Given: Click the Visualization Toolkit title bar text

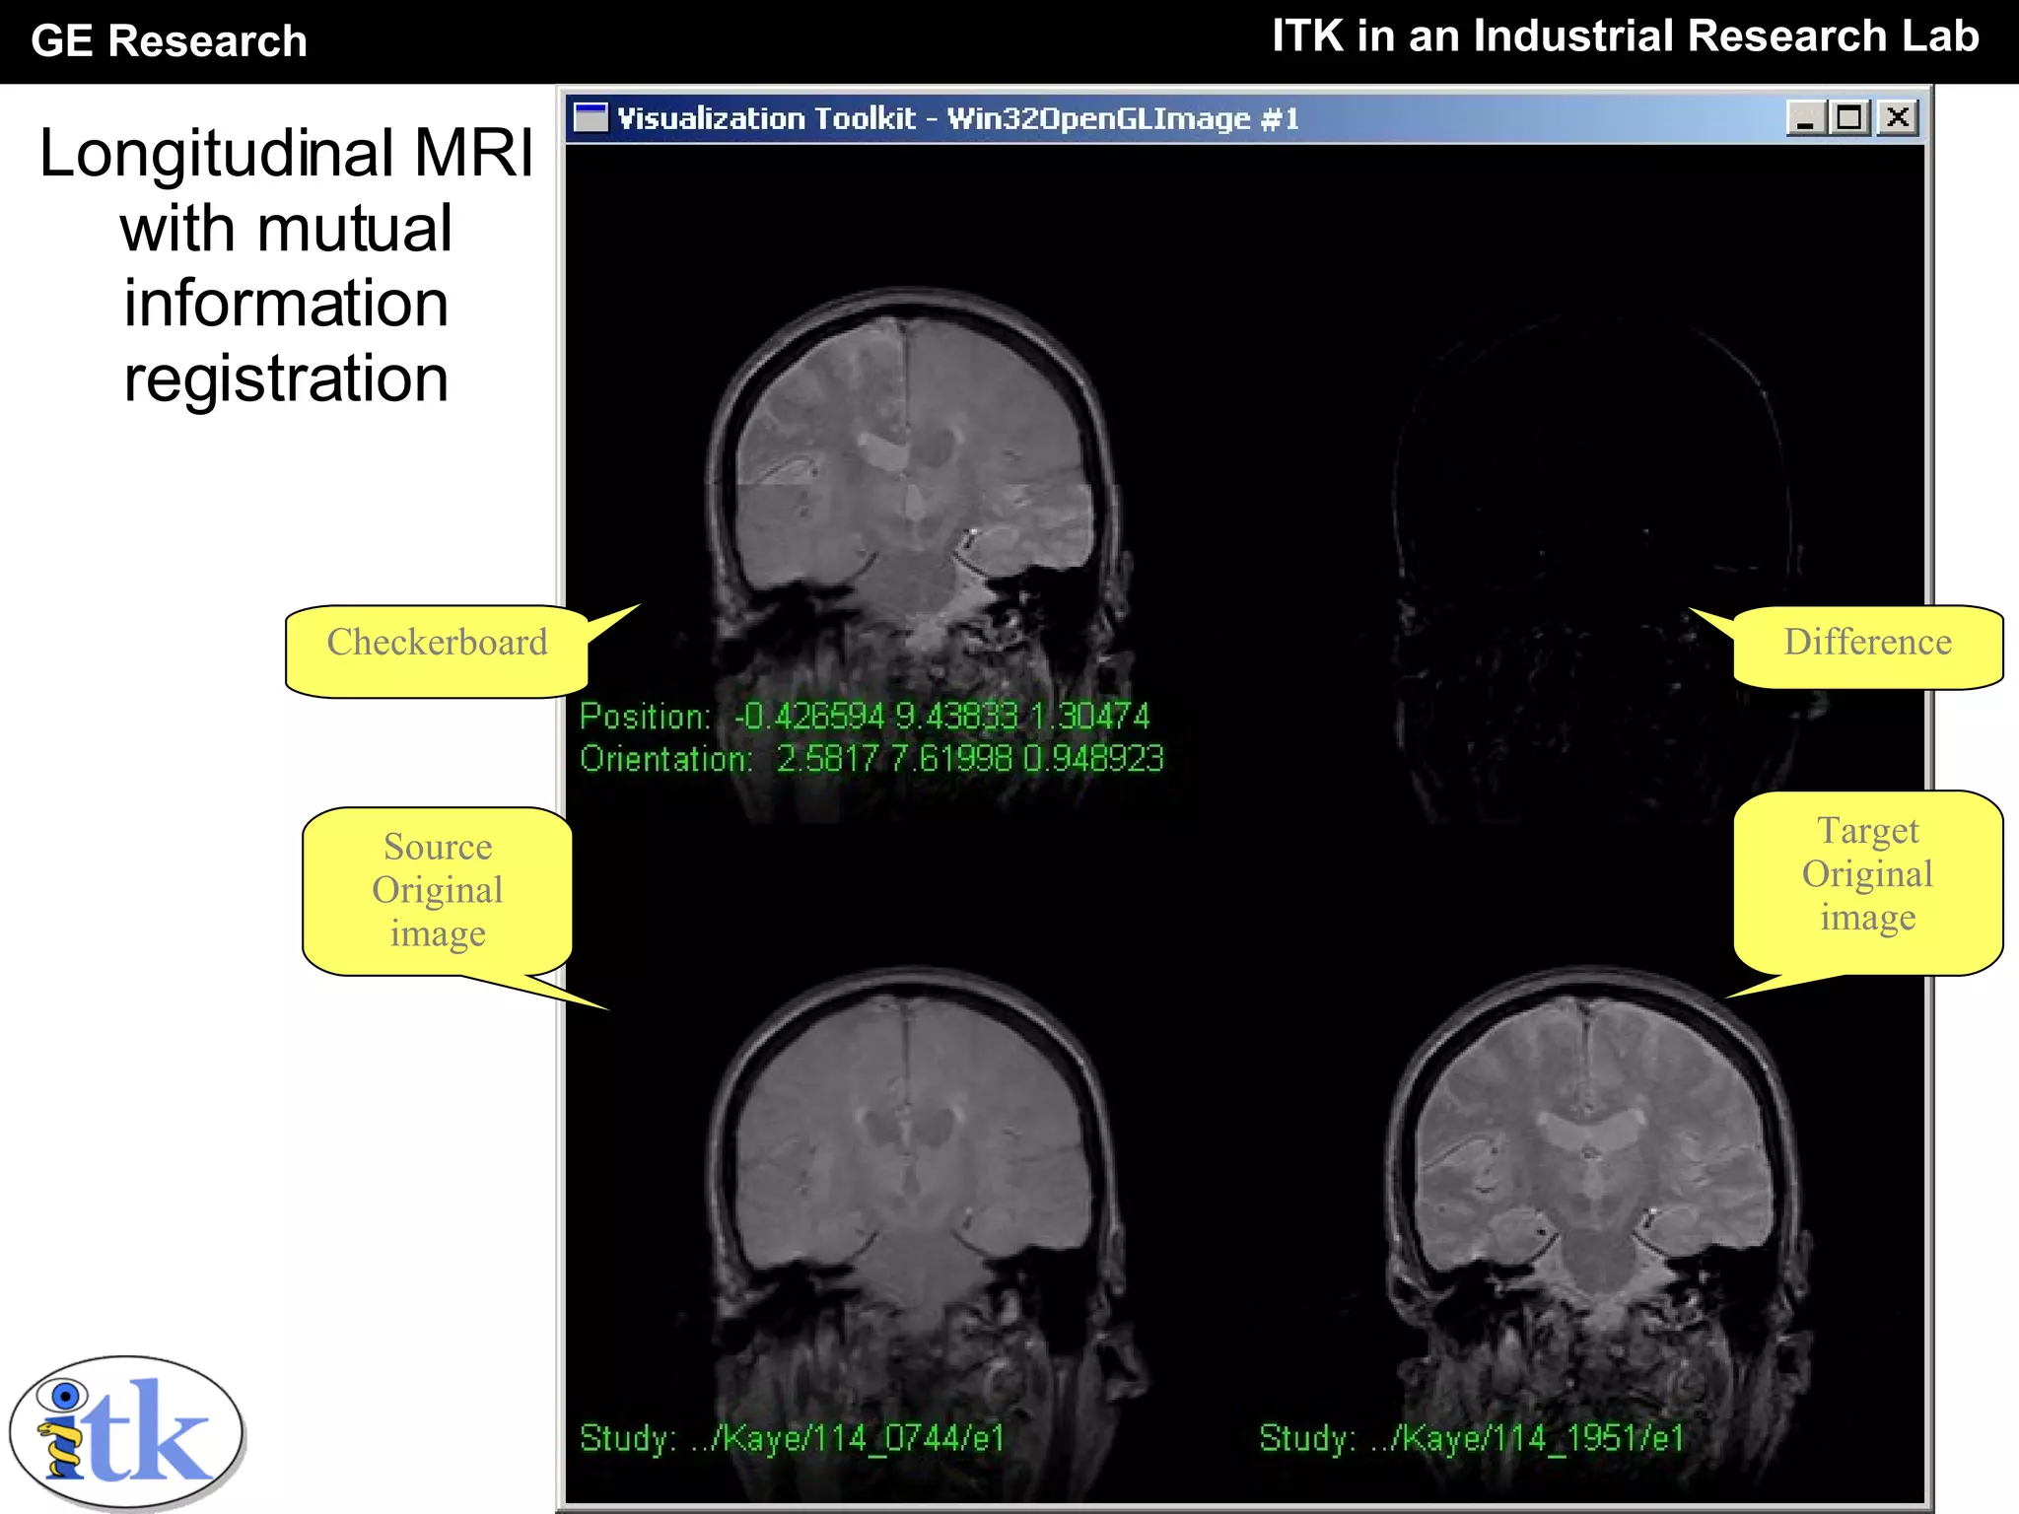Looking at the screenshot, I should click(x=958, y=119).
